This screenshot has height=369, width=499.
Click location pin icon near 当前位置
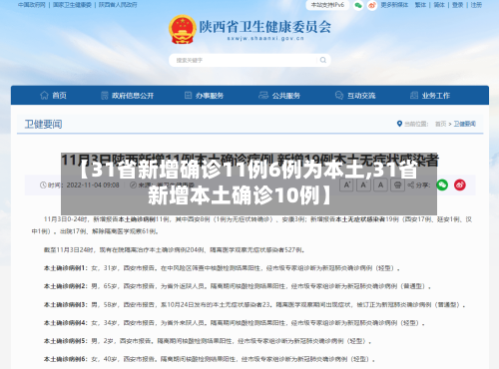click(x=399, y=124)
